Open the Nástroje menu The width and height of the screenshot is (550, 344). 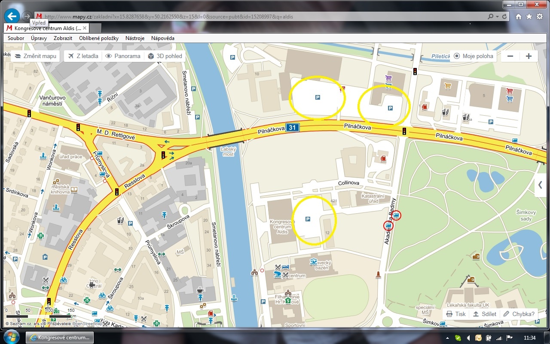135,38
